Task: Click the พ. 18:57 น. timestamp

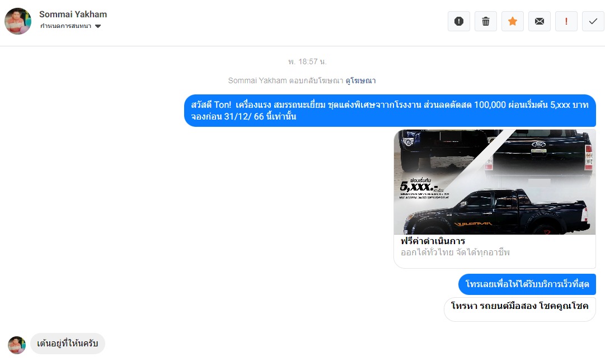Action: pyautogui.click(x=307, y=61)
